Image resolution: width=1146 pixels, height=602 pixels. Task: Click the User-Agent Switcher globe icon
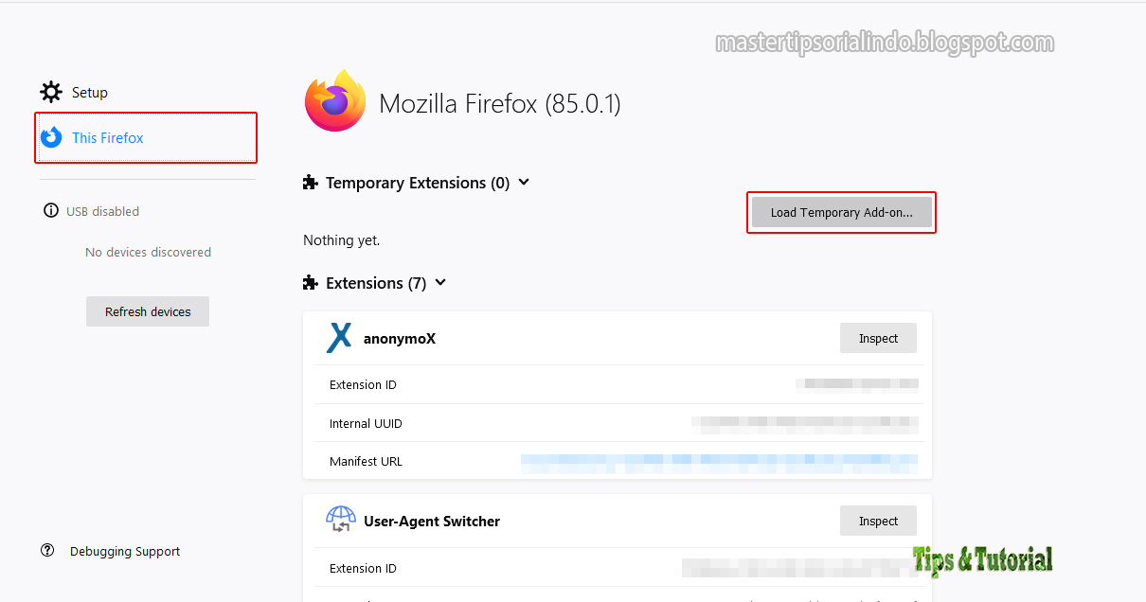coord(341,521)
